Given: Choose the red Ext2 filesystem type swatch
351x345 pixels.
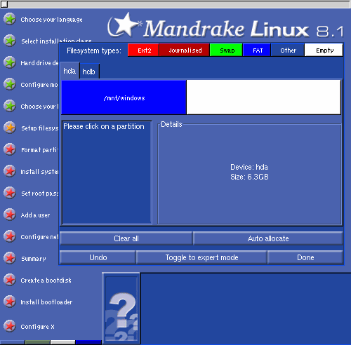Looking at the screenshot, I should (x=143, y=50).
